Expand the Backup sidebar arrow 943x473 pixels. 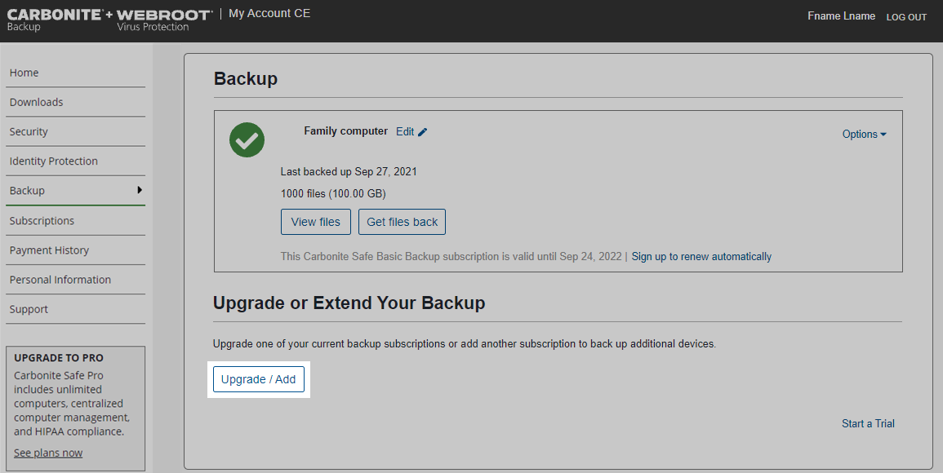[x=140, y=190]
